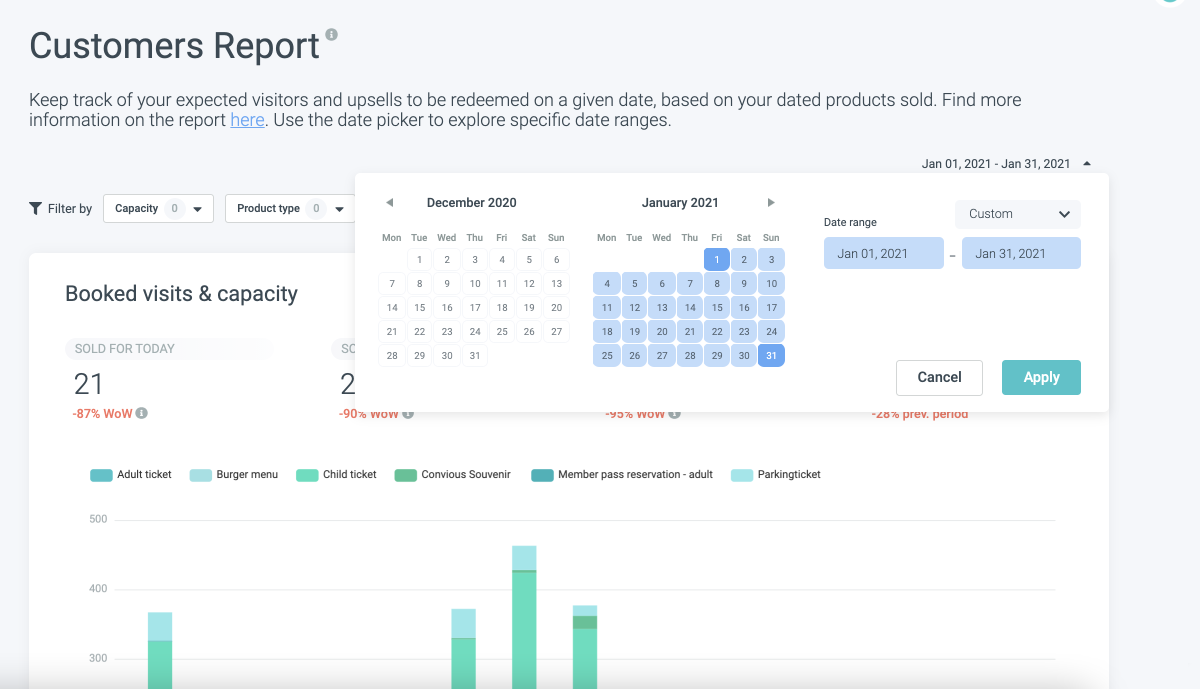Click info icon beside Customers Report title
The height and width of the screenshot is (689, 1200).
coord(331,34)
